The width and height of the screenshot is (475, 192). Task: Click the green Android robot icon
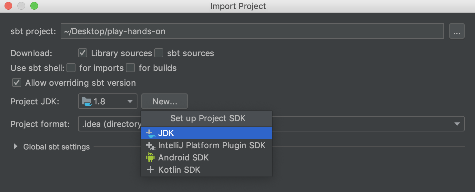(150, 158)
